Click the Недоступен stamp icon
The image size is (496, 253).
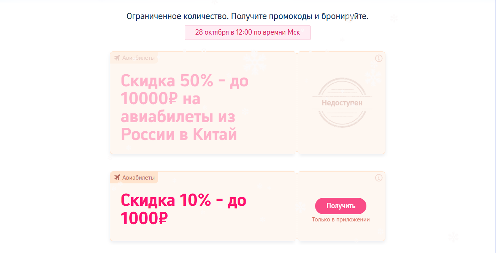pyautogui.click(x=342, y=102)
